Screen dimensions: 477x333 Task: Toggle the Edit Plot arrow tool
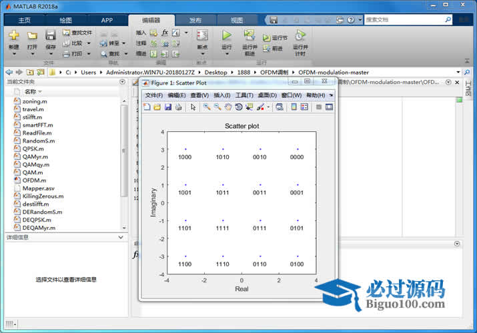click(193, 107)
